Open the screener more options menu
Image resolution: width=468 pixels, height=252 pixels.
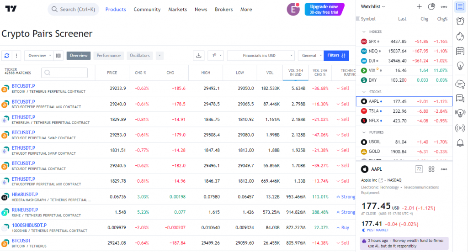(16, 56)
